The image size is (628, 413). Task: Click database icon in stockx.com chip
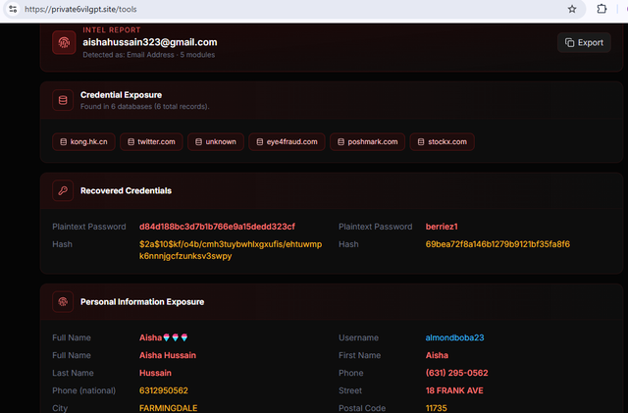pyautogui.click(x=421, y=142)
